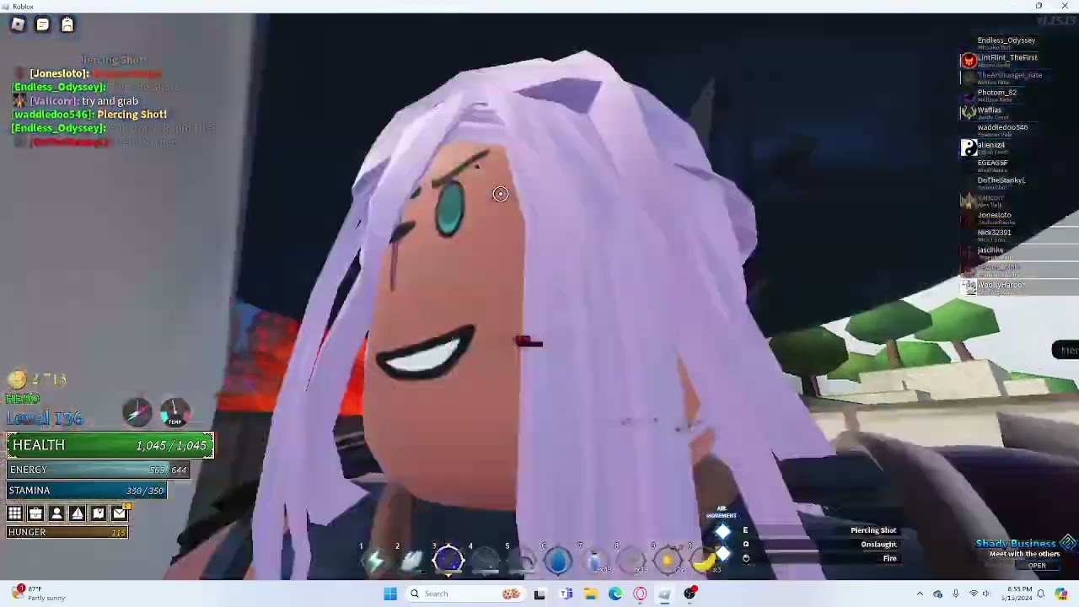Select hotbar slot 0 banana
This screenshot has width=1079, height=607.
[x=704, y=559]
